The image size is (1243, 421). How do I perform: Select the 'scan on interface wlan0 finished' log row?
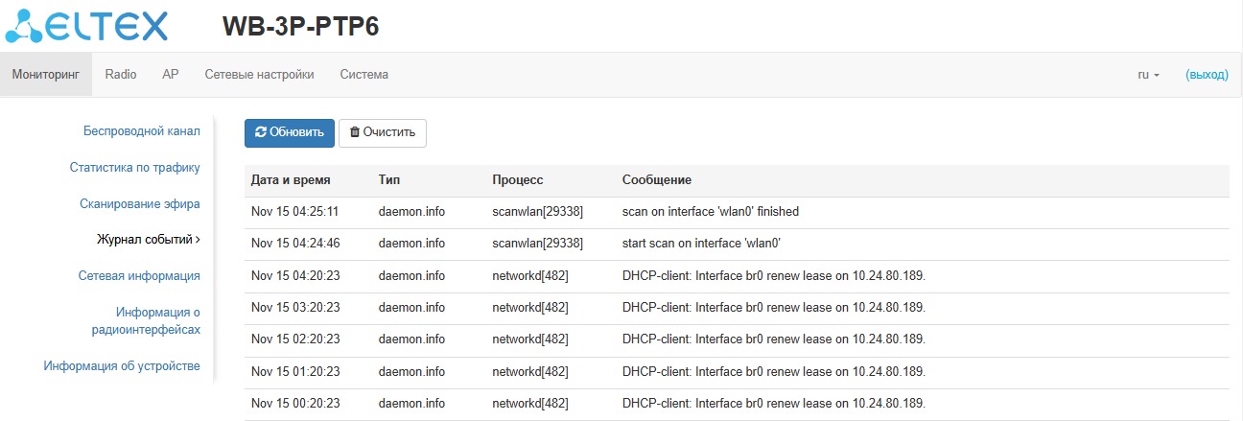coord(710,212)
